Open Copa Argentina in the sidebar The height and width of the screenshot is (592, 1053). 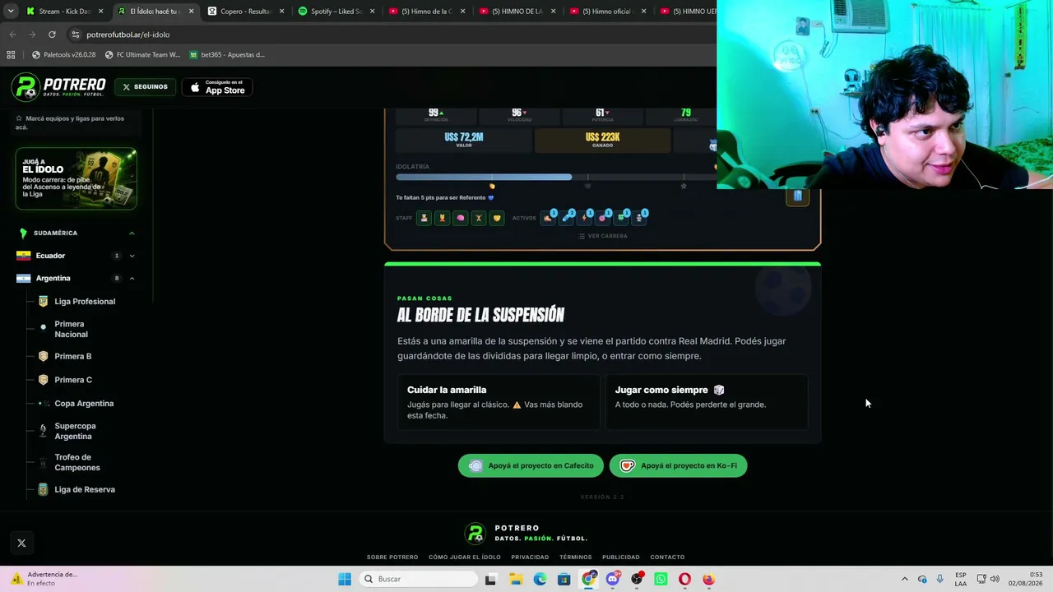(x=84, y=404)
